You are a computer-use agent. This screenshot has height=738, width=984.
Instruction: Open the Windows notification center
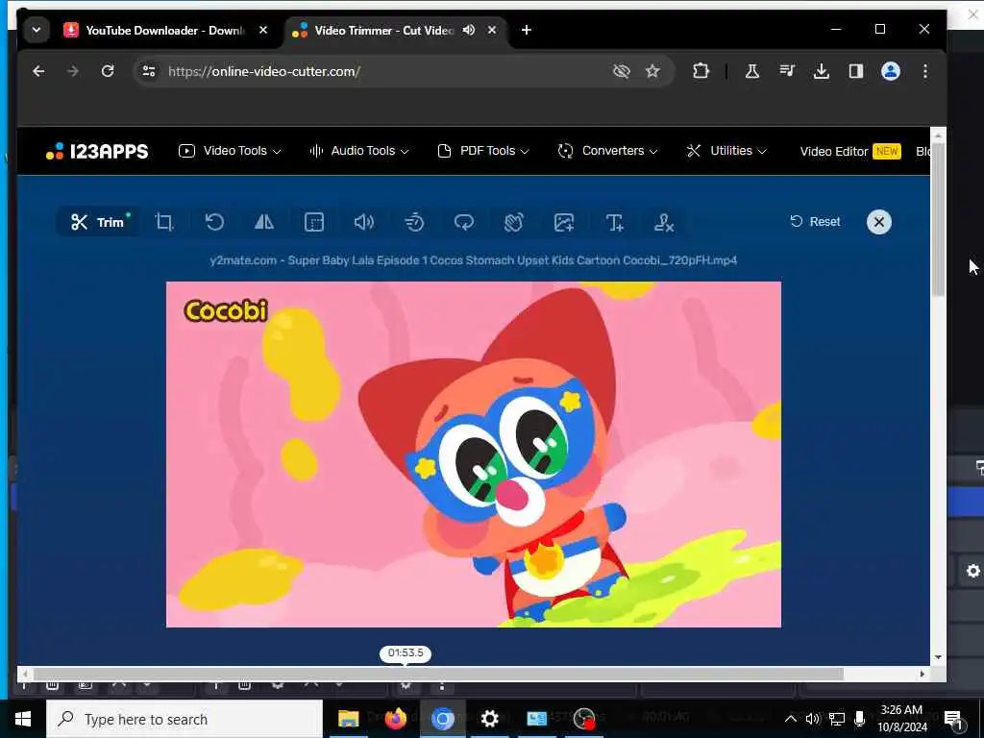coord(953,719)
